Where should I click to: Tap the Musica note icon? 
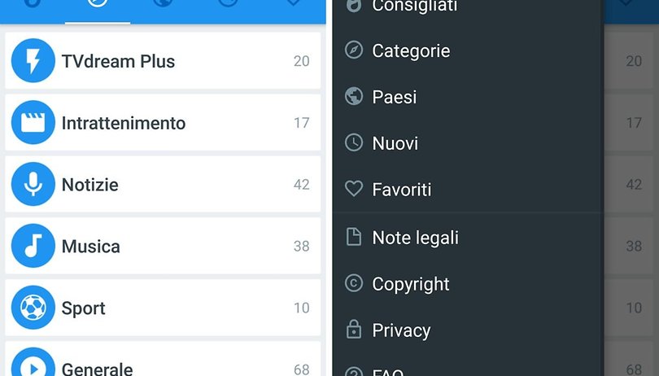point(33,246)
